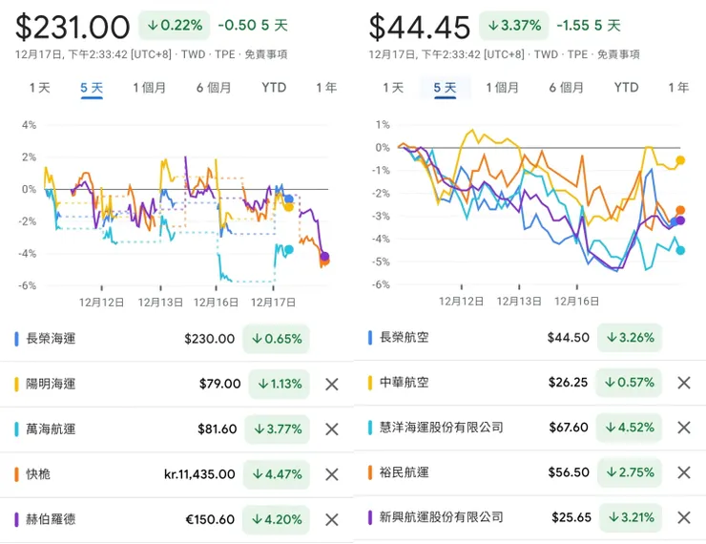Remove 中華航空 from the comparison

[x=684, y=383]
